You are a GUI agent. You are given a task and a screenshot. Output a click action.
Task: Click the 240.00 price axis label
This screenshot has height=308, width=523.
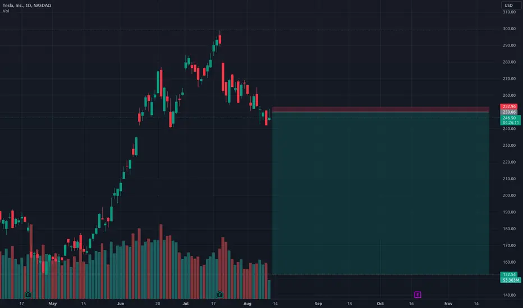(x=510, y=129)
